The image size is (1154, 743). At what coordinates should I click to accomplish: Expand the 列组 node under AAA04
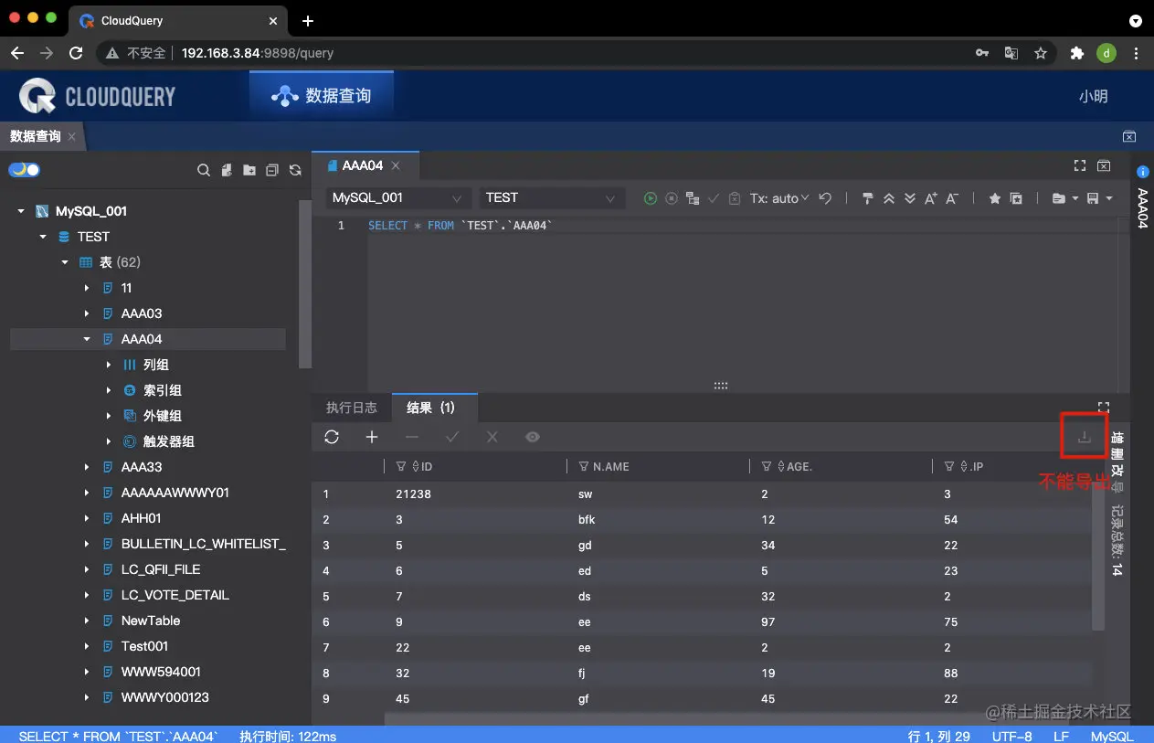pyautogui.click(x=109, y=365)
